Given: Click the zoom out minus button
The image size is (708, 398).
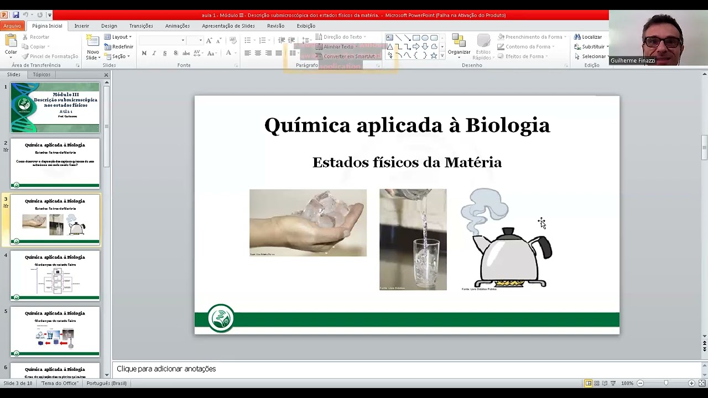Looking at the screenshot, I should click(641, 383).
